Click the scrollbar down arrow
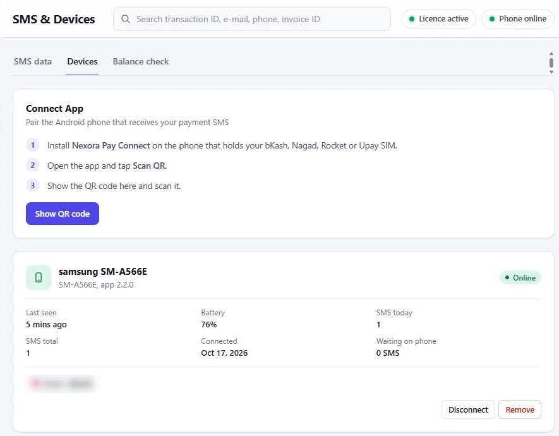 pyautogui.click(x=551, y=72)
